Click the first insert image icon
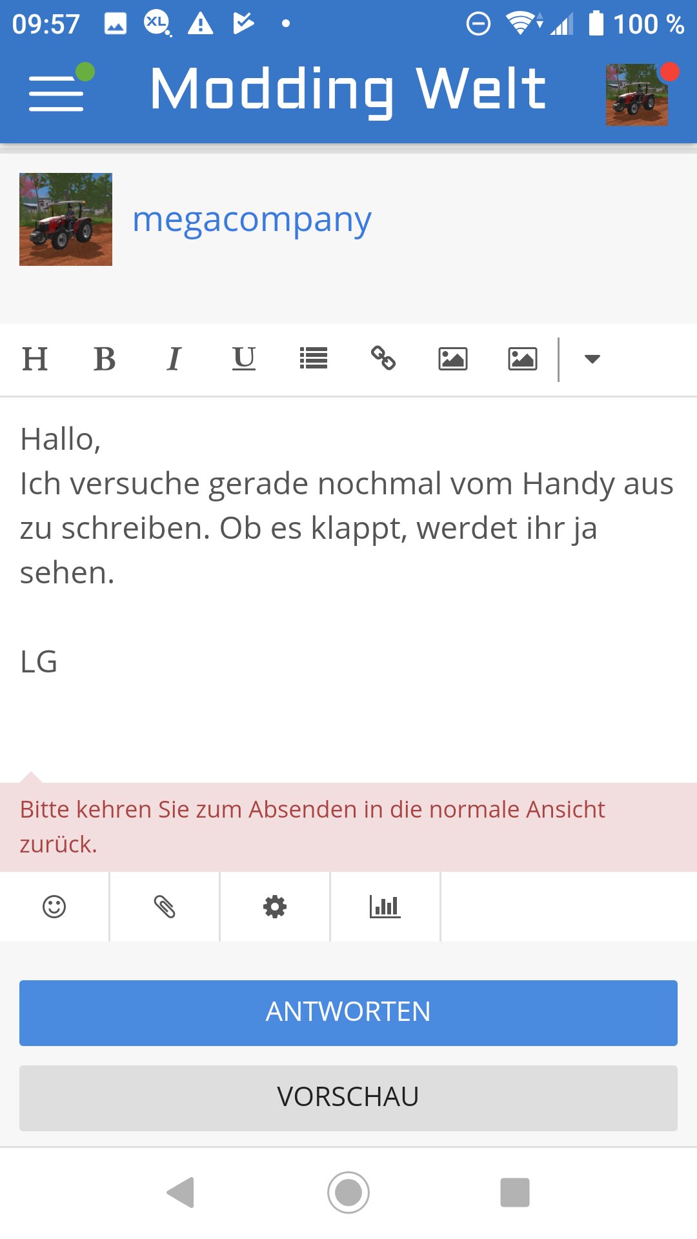The image size is (697, 1239). click(x=453, y=359)
